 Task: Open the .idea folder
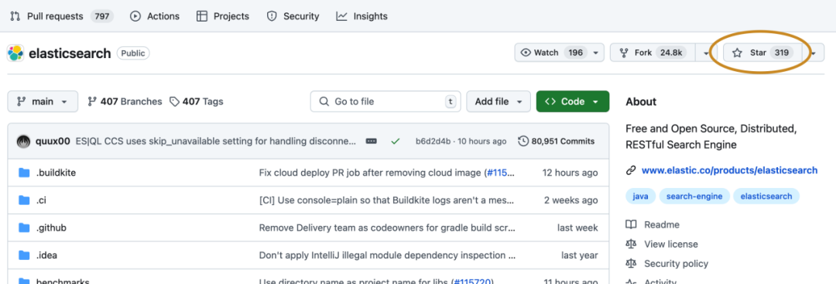[46, 255]
